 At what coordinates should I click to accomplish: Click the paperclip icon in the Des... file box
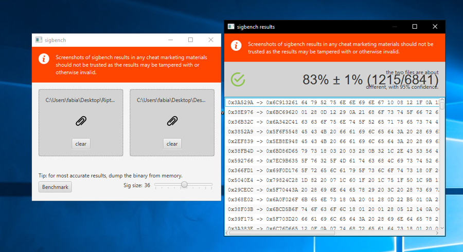[172, 121]
